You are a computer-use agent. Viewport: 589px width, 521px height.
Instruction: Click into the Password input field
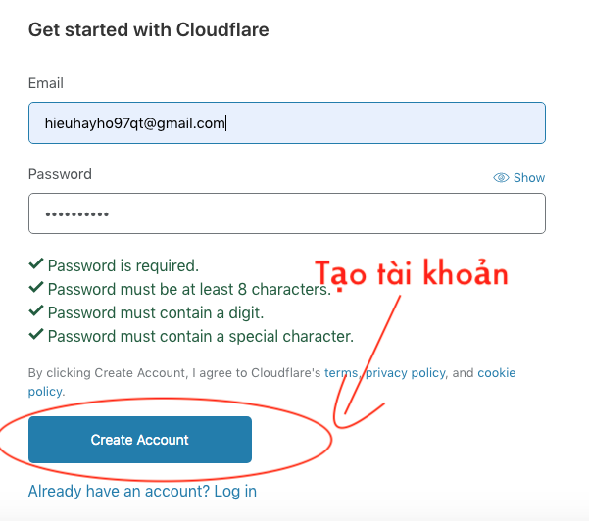tap(286, 213)
